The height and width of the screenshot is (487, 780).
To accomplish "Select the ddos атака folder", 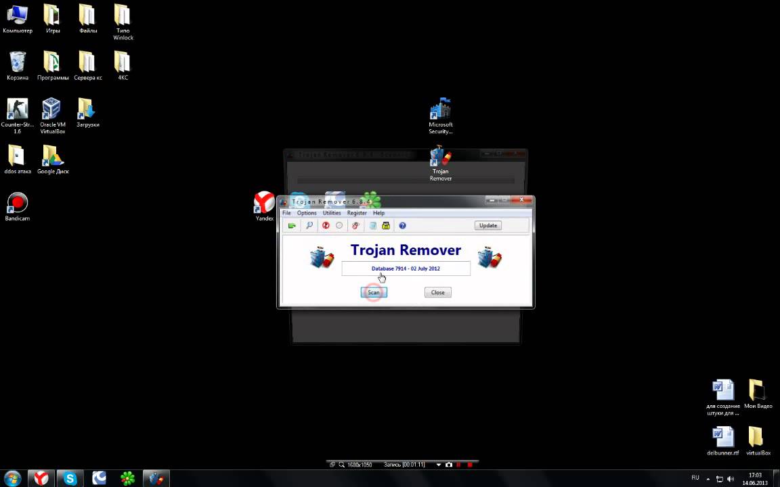I will (18, 160).
